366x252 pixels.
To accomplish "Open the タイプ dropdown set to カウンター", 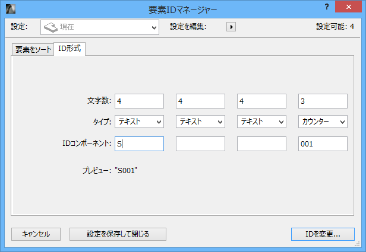I will 323,122.
